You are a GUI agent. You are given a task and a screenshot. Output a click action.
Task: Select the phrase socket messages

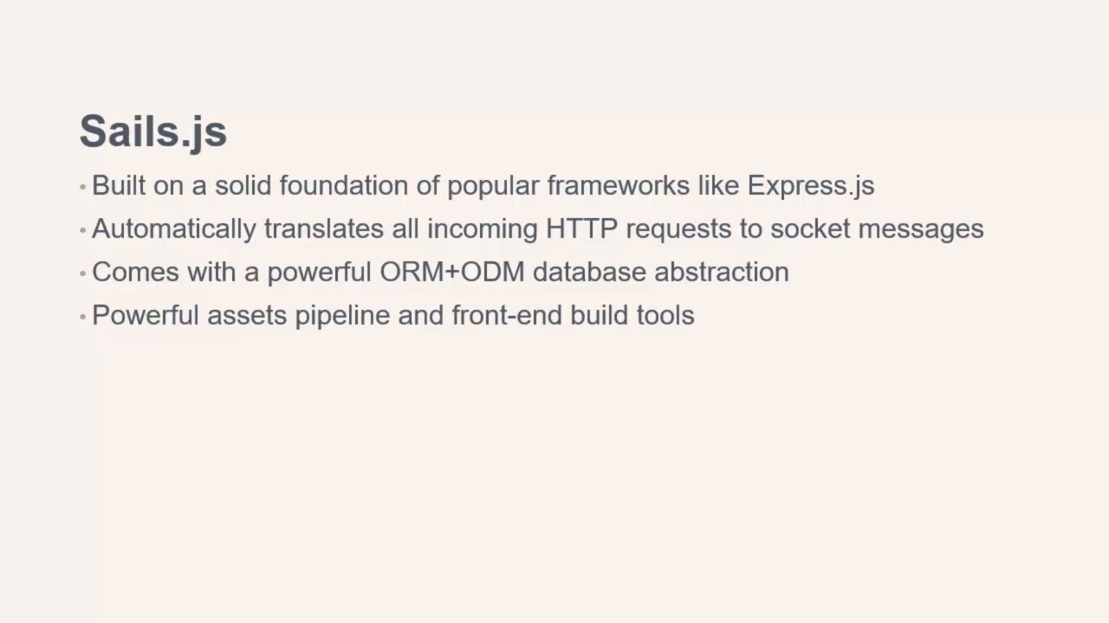pyautogui.click(x=877, y=229)
